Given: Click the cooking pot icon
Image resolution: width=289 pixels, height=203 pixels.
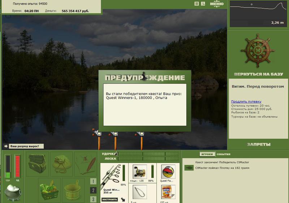Looking at the screenshot, I should tap(13, 193).
